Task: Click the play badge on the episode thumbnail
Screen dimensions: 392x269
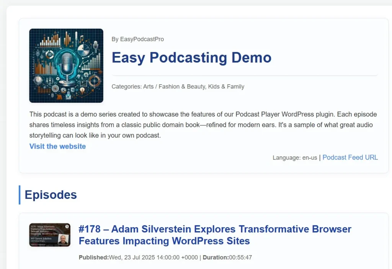Action: click(67, 226)
